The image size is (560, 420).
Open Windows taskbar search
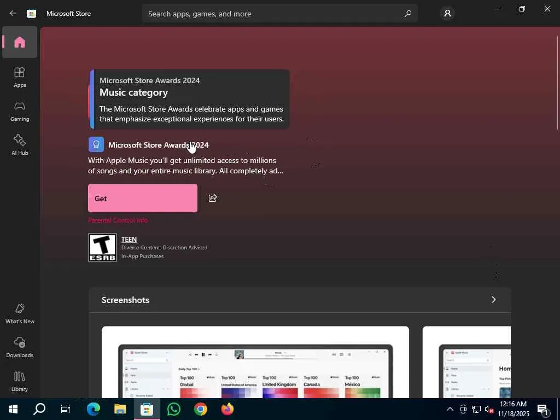(x=39, y=409)
